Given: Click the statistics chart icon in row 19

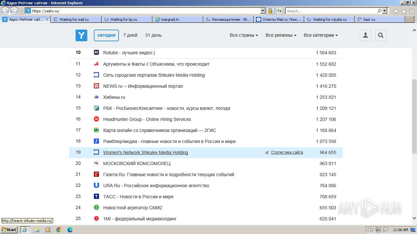Looking at the screenshot, I should point(267,152).
